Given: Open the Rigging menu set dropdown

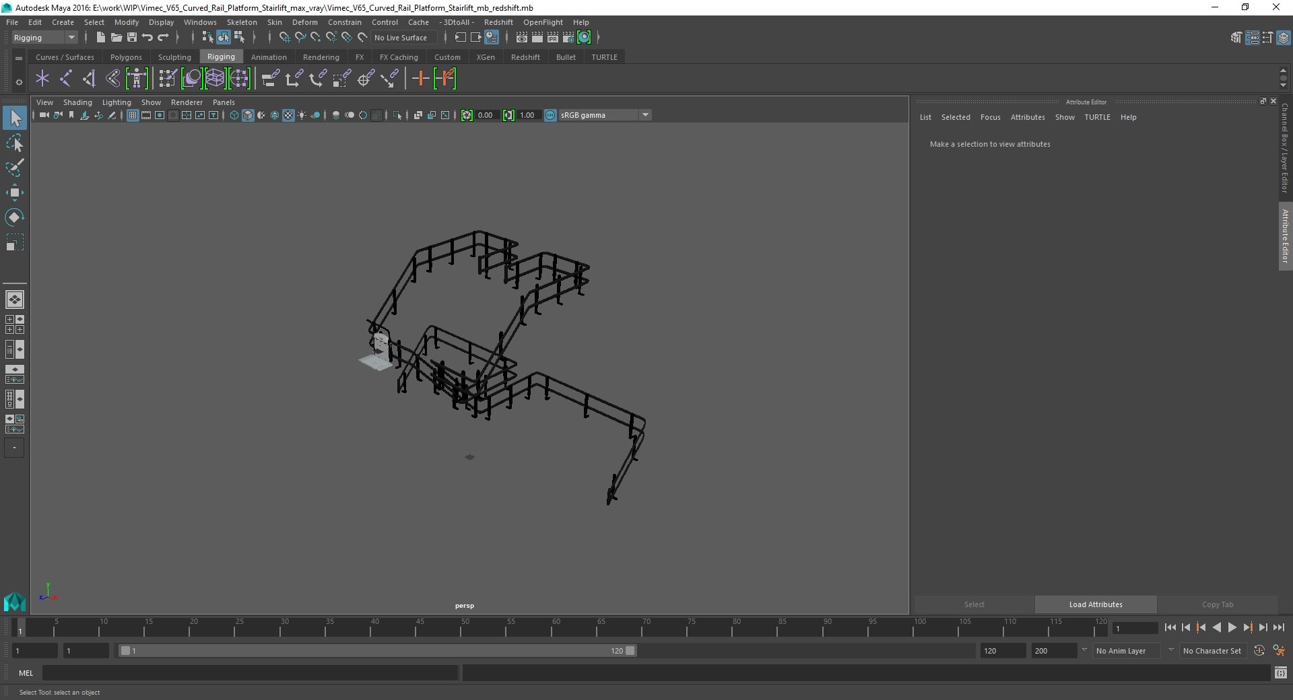Looking at the screenshot, I should click(x=44, y=38).
